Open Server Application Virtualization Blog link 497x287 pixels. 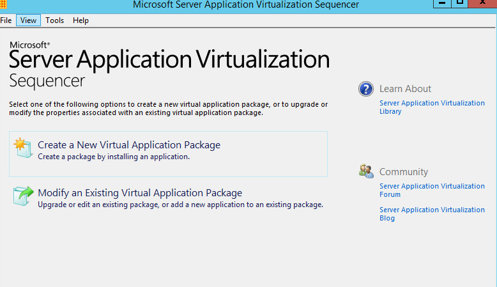click(x=432, y=214)
